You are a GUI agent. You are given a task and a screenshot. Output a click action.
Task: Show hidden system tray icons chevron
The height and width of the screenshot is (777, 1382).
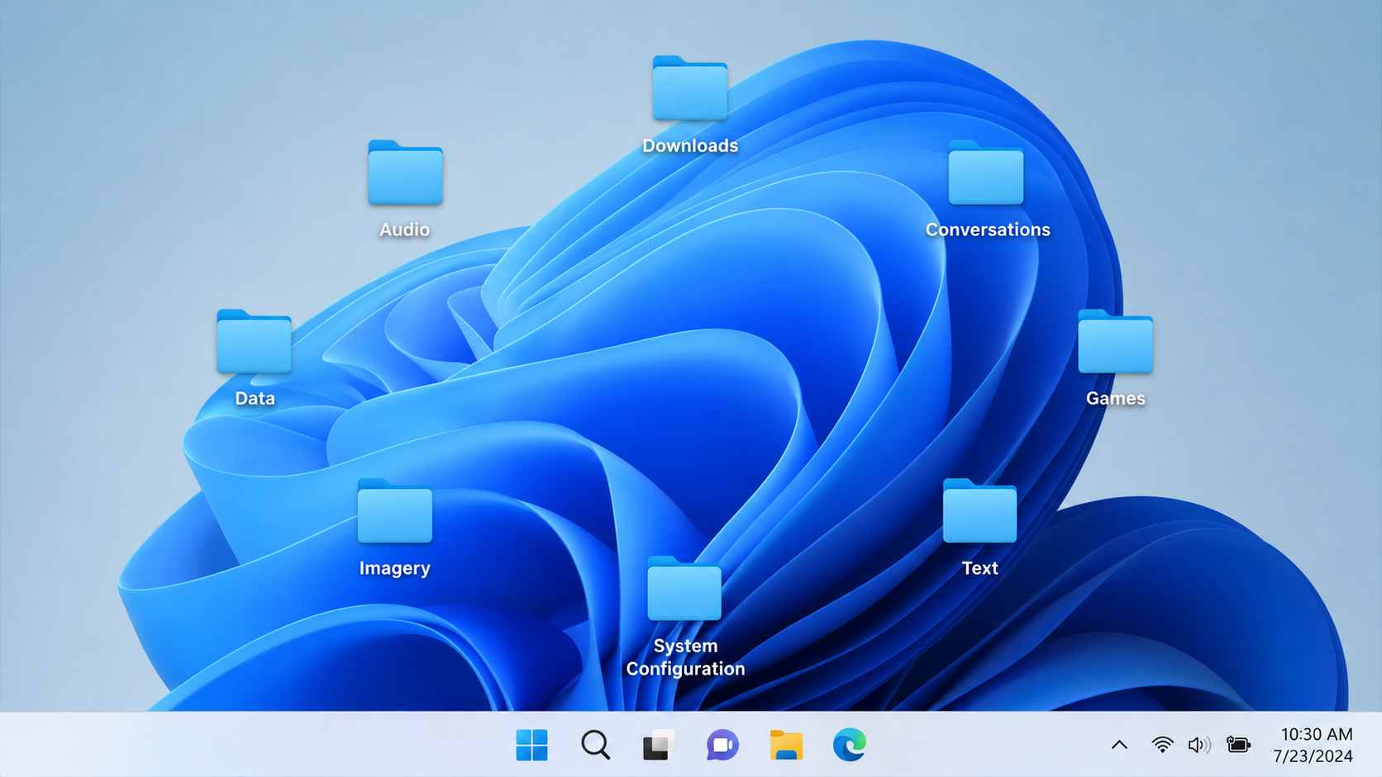[x=1119, y=745]
